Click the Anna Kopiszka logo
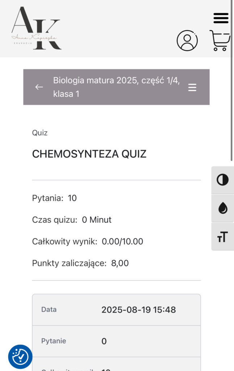Screen dimensions: 234x371 [36, 28]
